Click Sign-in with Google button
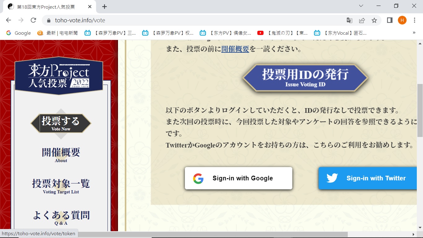The width and height of the screenshot is (423, 238). point(238,178)
